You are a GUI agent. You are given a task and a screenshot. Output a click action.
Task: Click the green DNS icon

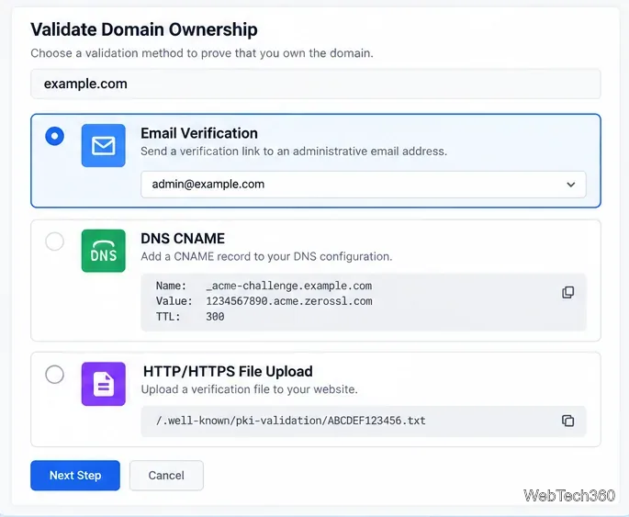[x=104, y=251]
